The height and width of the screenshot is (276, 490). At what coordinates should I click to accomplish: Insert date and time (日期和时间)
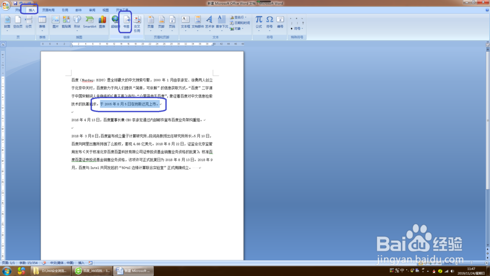tap(240, 23)
